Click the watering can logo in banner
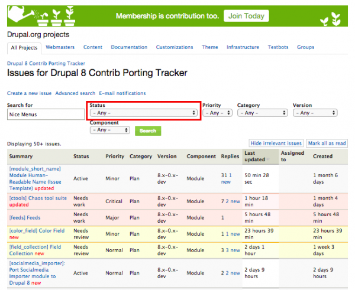The height and width of the screenshot is (290, 355). tap(21, 14)
